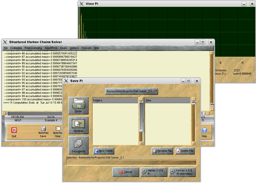256x184 pixels.
Task: Open the Examples menu
Action: click(16, 48)
